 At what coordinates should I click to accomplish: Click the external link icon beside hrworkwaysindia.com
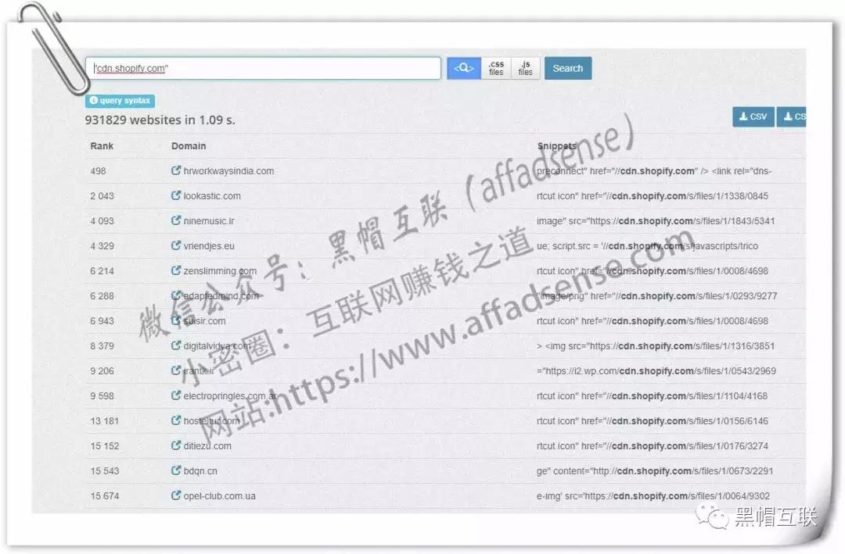[x=174, y=170]
